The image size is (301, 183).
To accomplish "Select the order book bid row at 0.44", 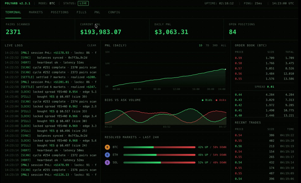I will pyautogui.click(x=264, y=95).
